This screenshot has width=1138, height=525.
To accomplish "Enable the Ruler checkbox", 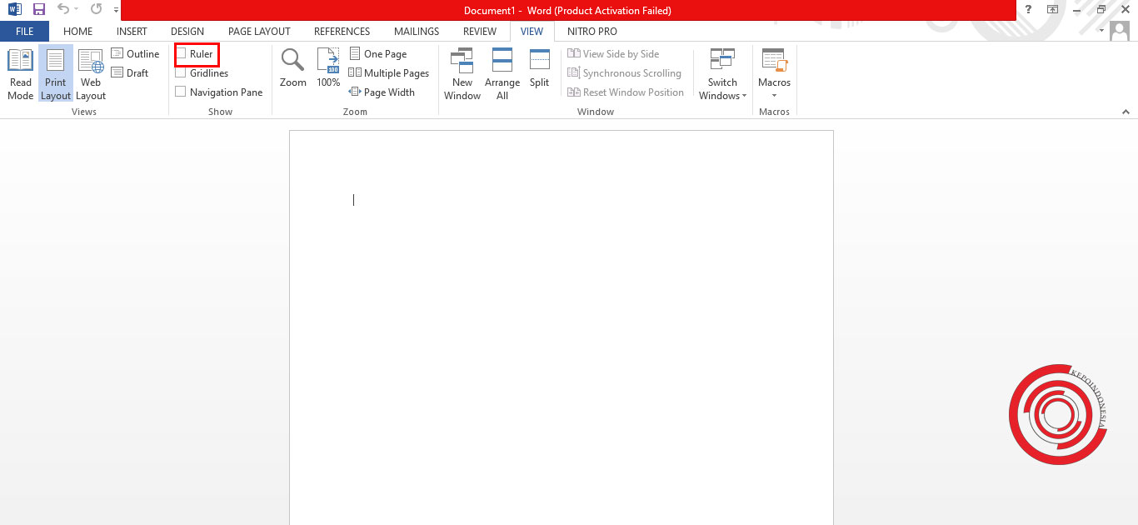I will click(x=180, y=53).
